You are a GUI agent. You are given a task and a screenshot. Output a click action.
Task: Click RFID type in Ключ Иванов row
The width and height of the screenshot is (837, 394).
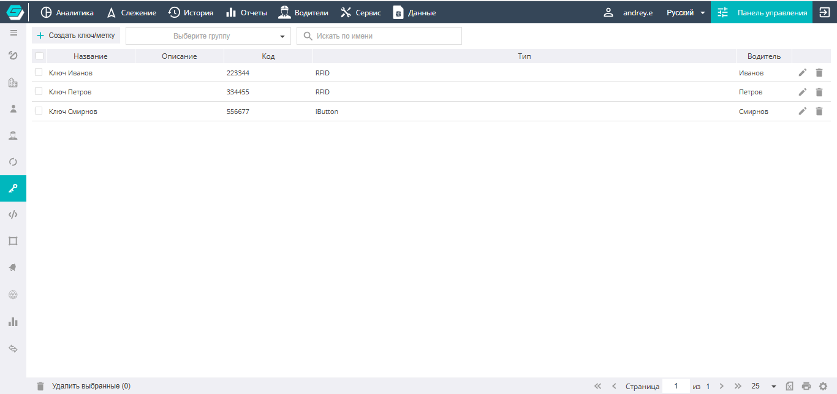pyautogui.click(x=322, y=73)
